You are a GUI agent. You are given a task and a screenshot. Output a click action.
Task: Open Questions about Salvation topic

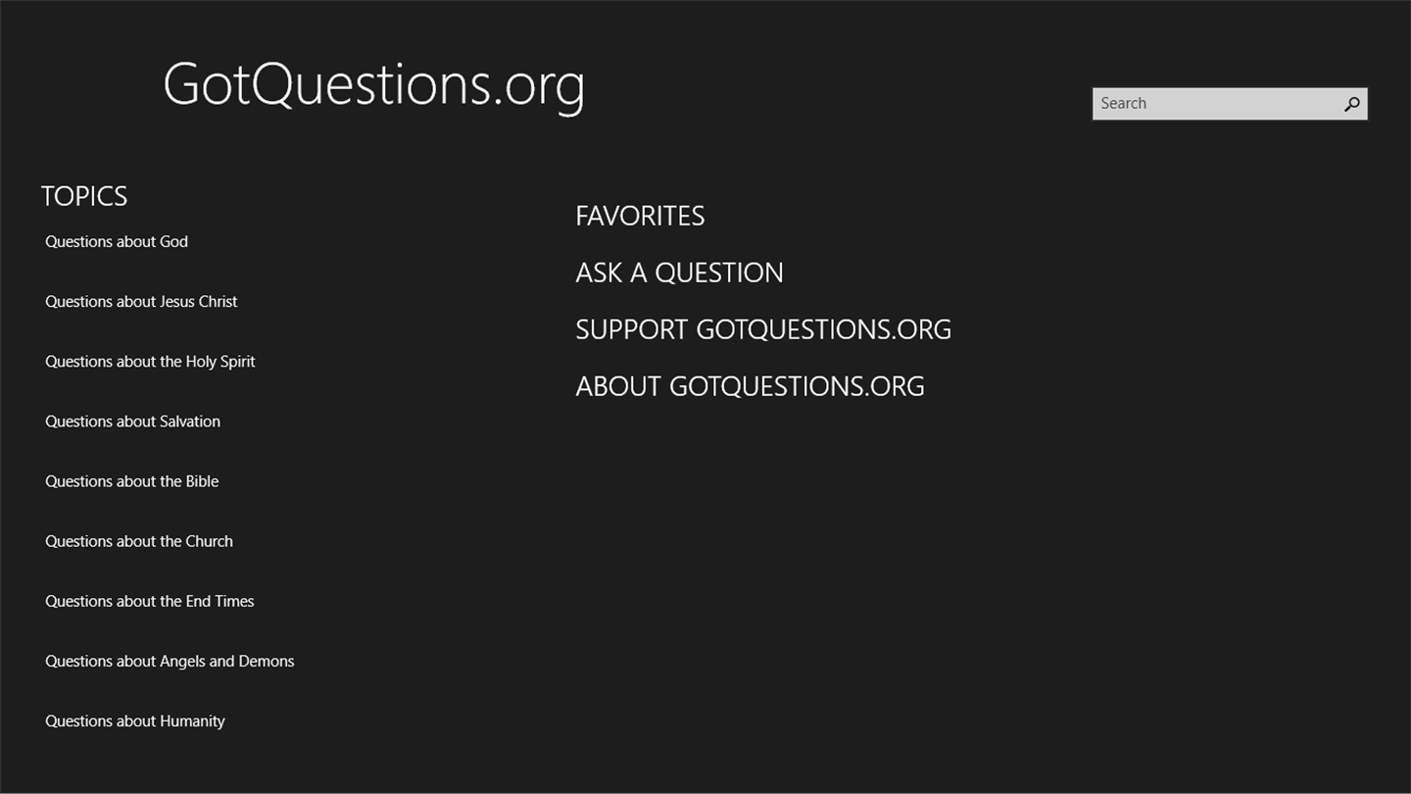click(x=132, y=422)
